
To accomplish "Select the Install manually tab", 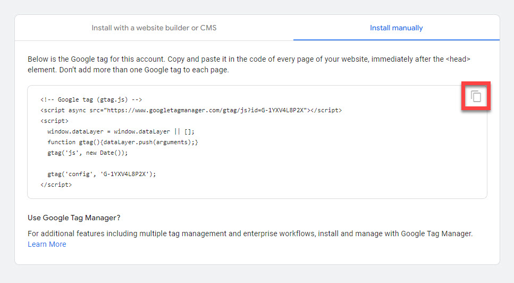I will [396, 28].
